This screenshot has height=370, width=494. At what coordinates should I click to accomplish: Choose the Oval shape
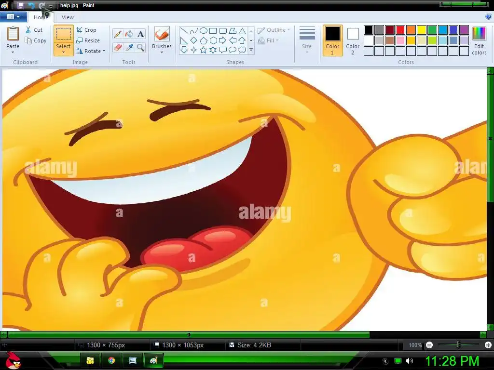[204, 30]
